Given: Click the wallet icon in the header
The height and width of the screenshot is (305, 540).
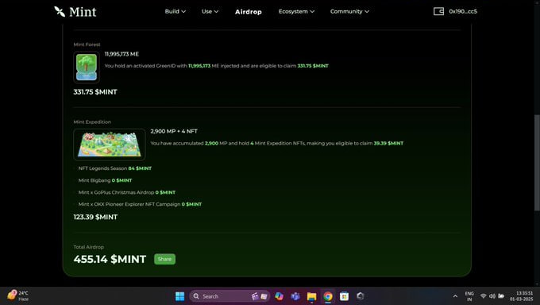Looking at the screenshot, I should click(438, 11).
